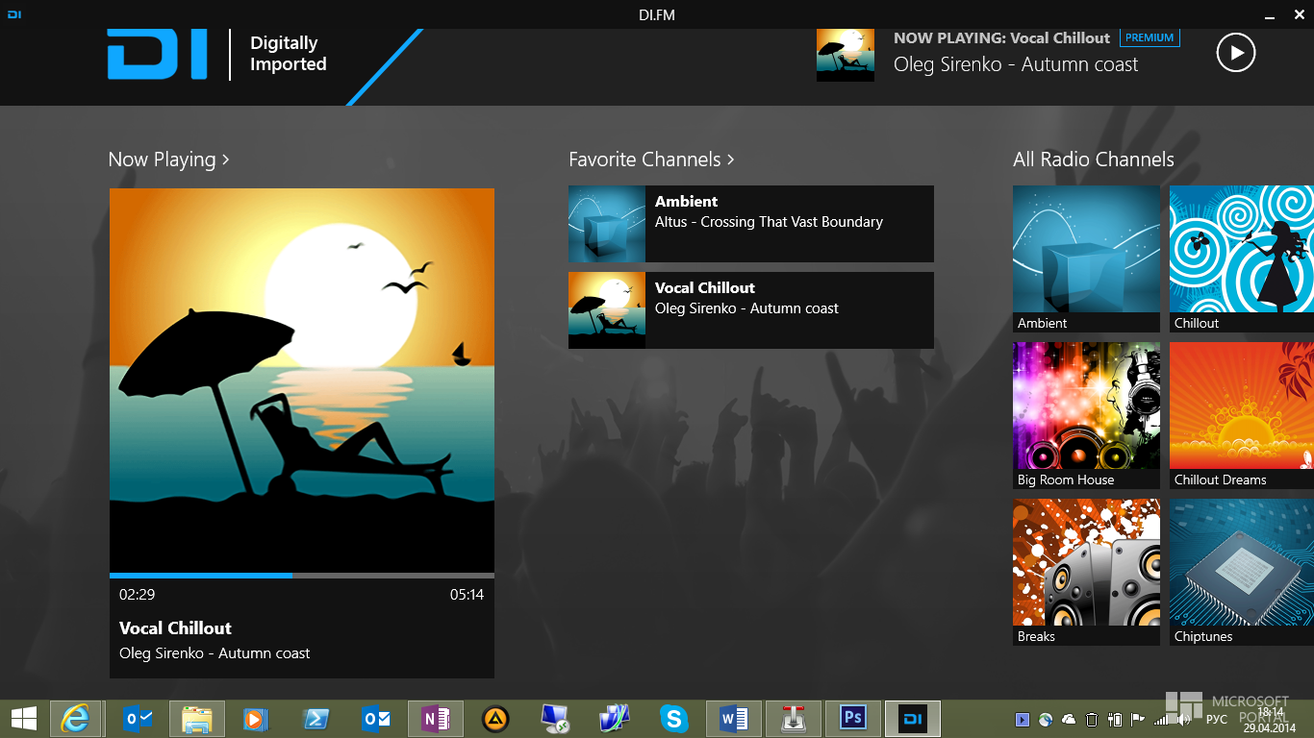Select the Chillout Dreams channel tile
Image resolution: width=1314 pixels, height=738 pixels.
(x=1242, y=416)
